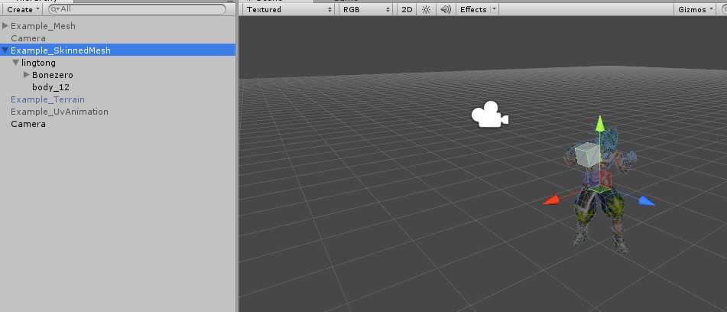The height and width of the screenshot is (312, 727).
Task: Open the RGB render mode dropdown
Action: point(366,9)
